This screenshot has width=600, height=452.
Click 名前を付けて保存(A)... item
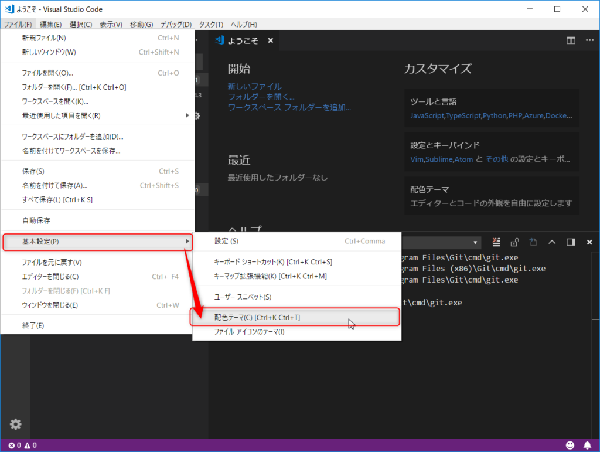98,185
